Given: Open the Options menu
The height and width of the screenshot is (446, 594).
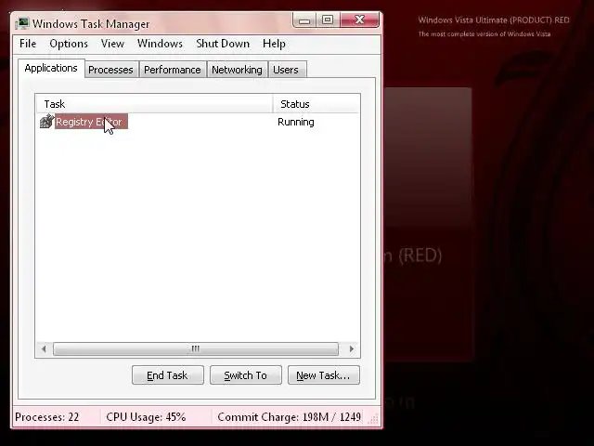Looking at the screenshot, I should click(x=69, y=44).
